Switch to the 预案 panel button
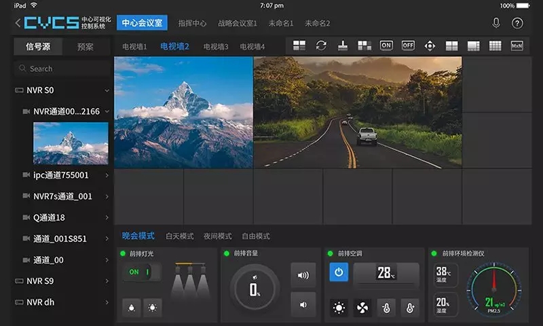 tap(86, 47)
